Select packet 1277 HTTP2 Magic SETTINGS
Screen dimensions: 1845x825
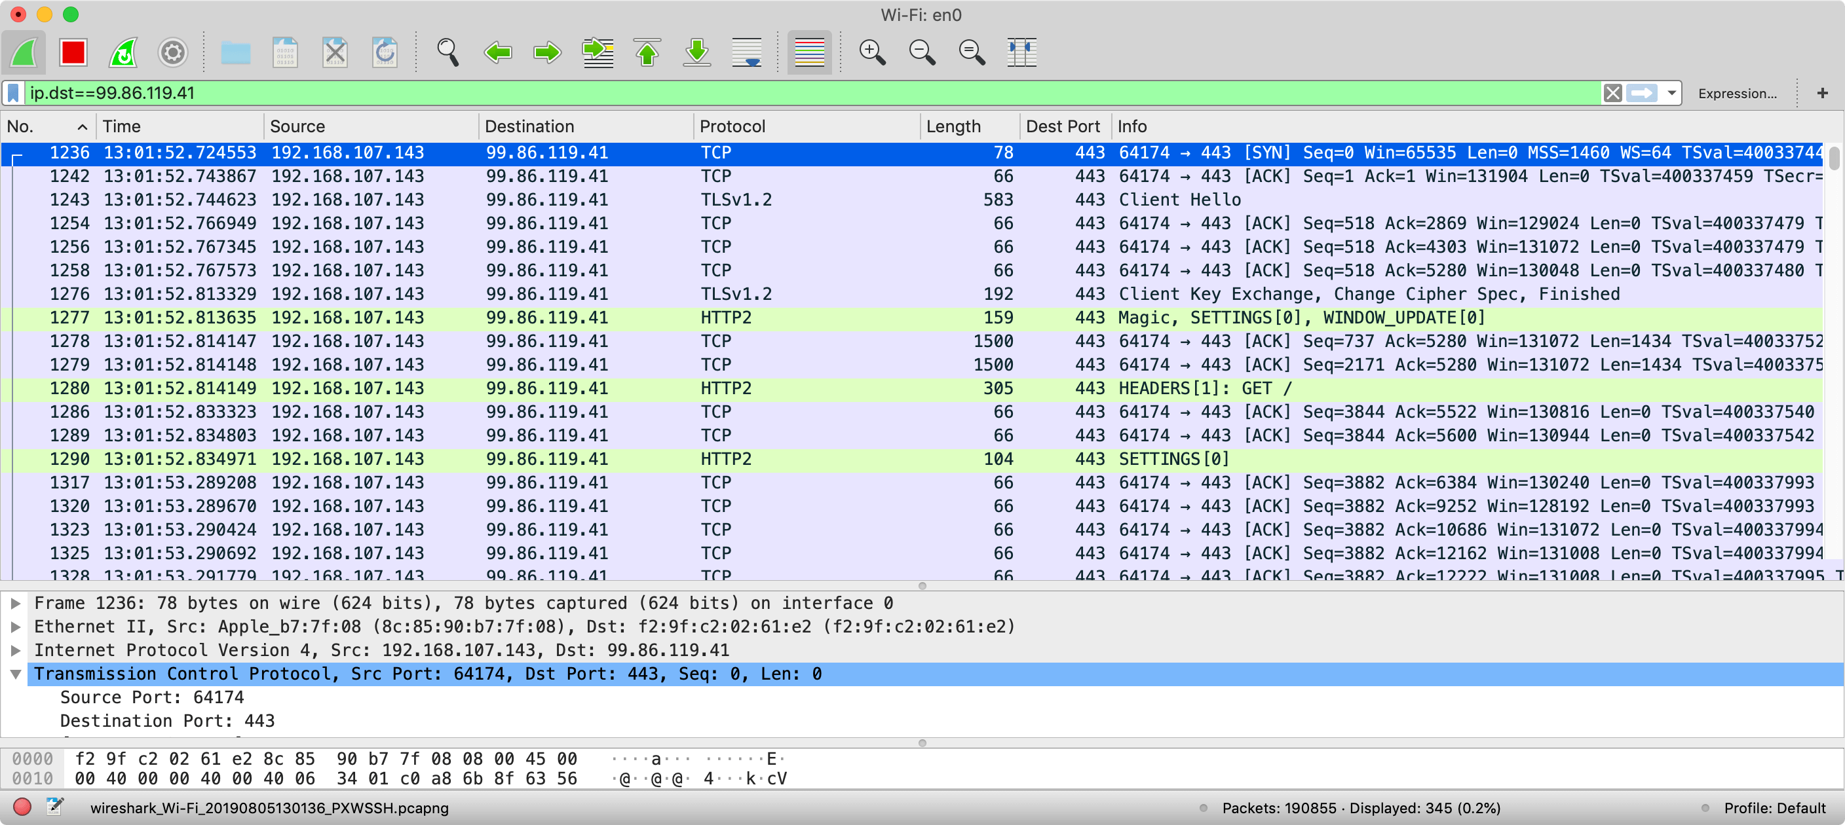913,318
